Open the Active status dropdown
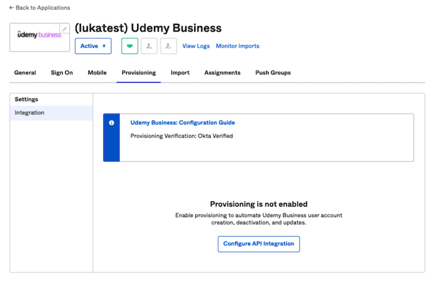The height and width of the screenshot is (281, 436). (x=93, y=46)
